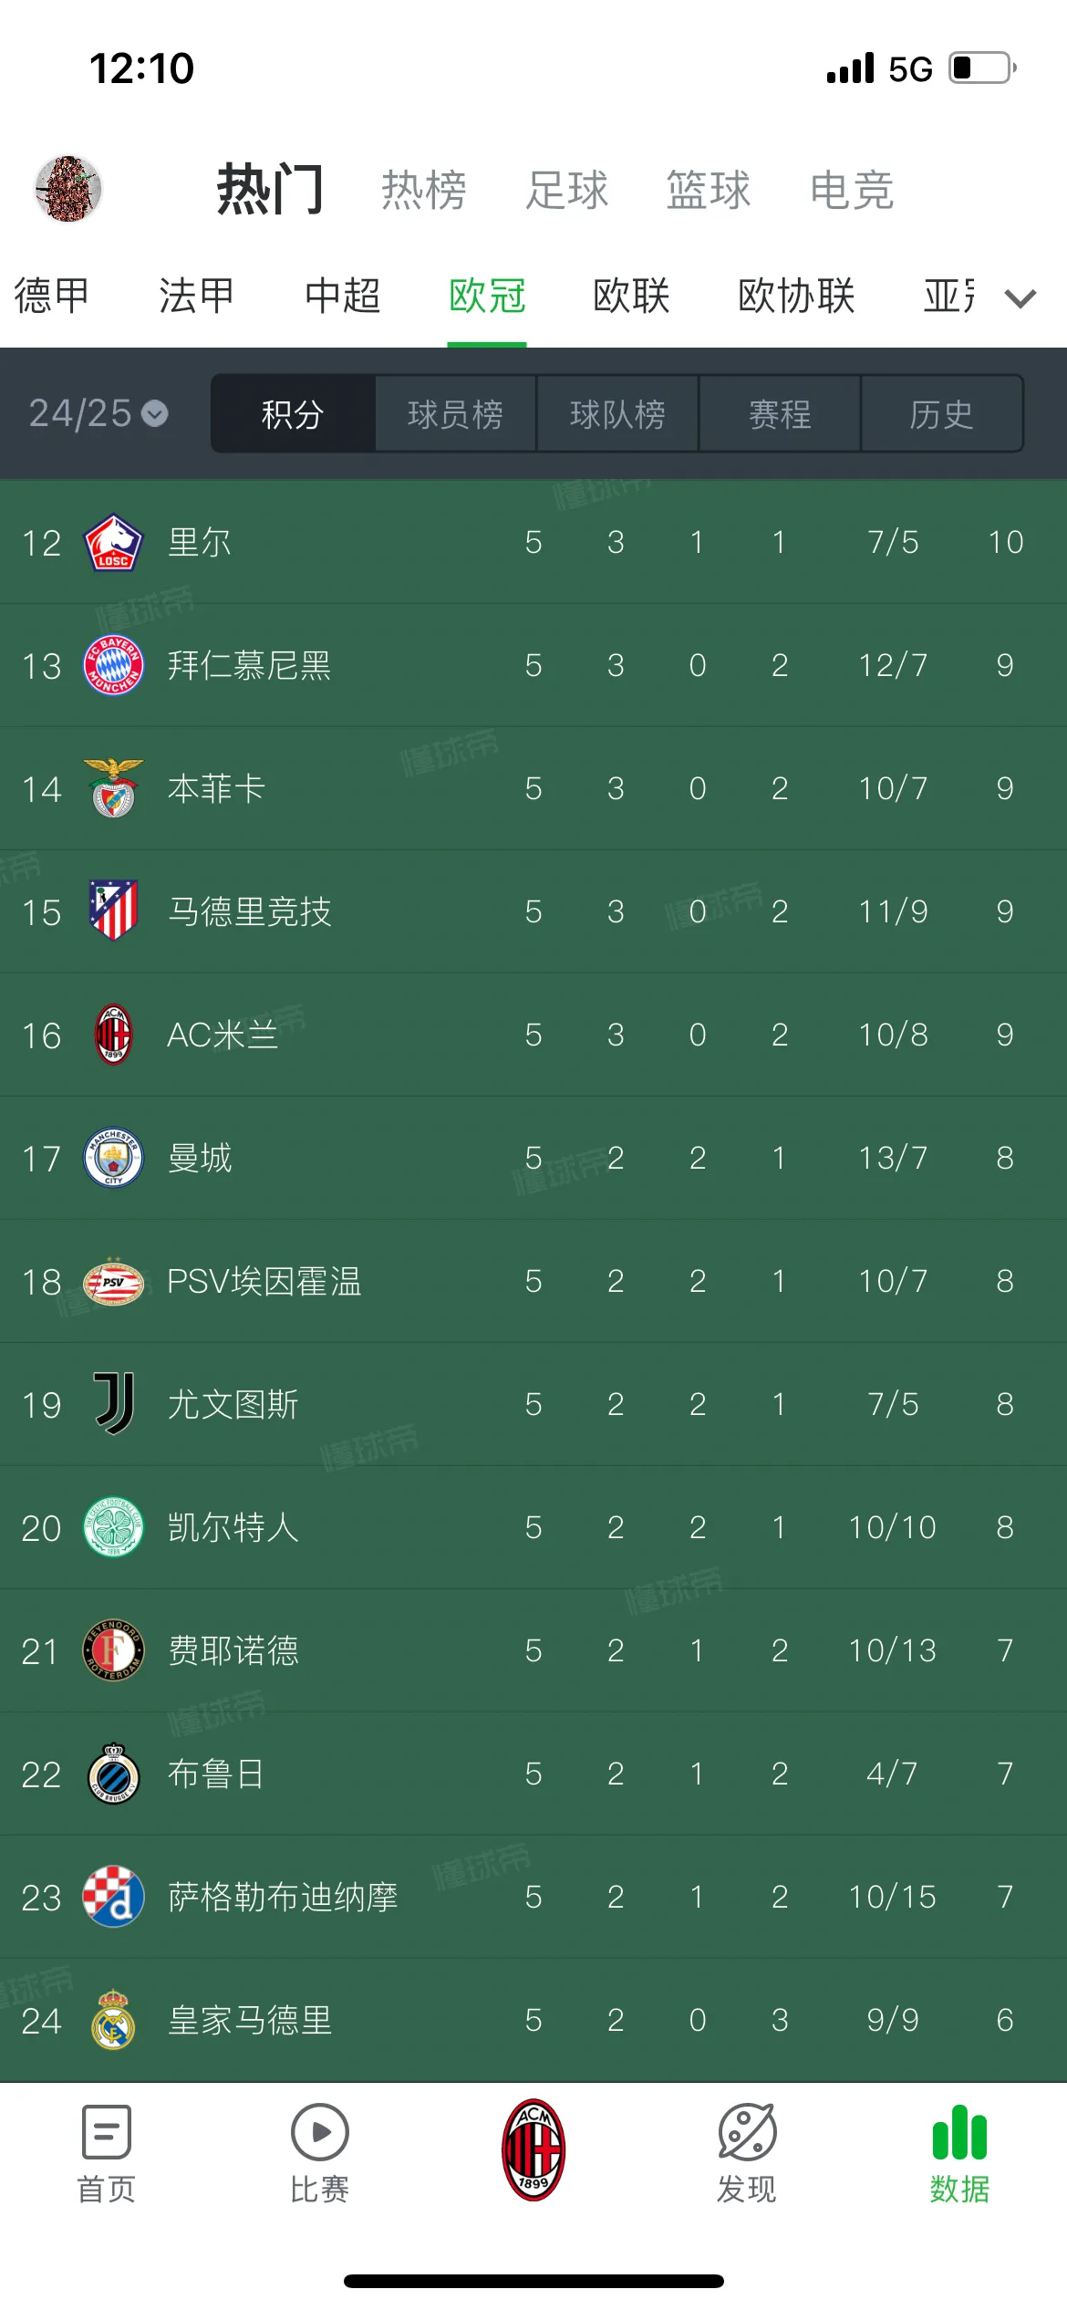Switch to the 球队榜 segment

(x=617, y=414)
